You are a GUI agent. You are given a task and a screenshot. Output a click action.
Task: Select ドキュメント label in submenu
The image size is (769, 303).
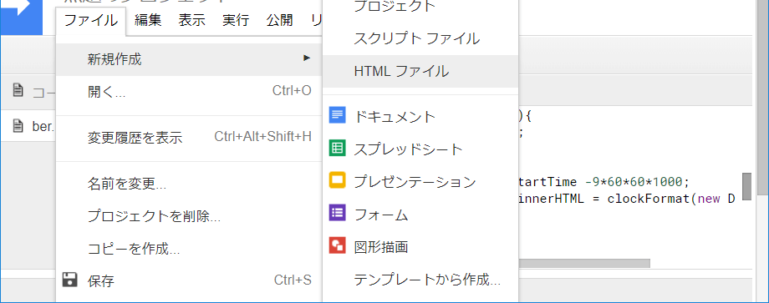click(395, 117)
